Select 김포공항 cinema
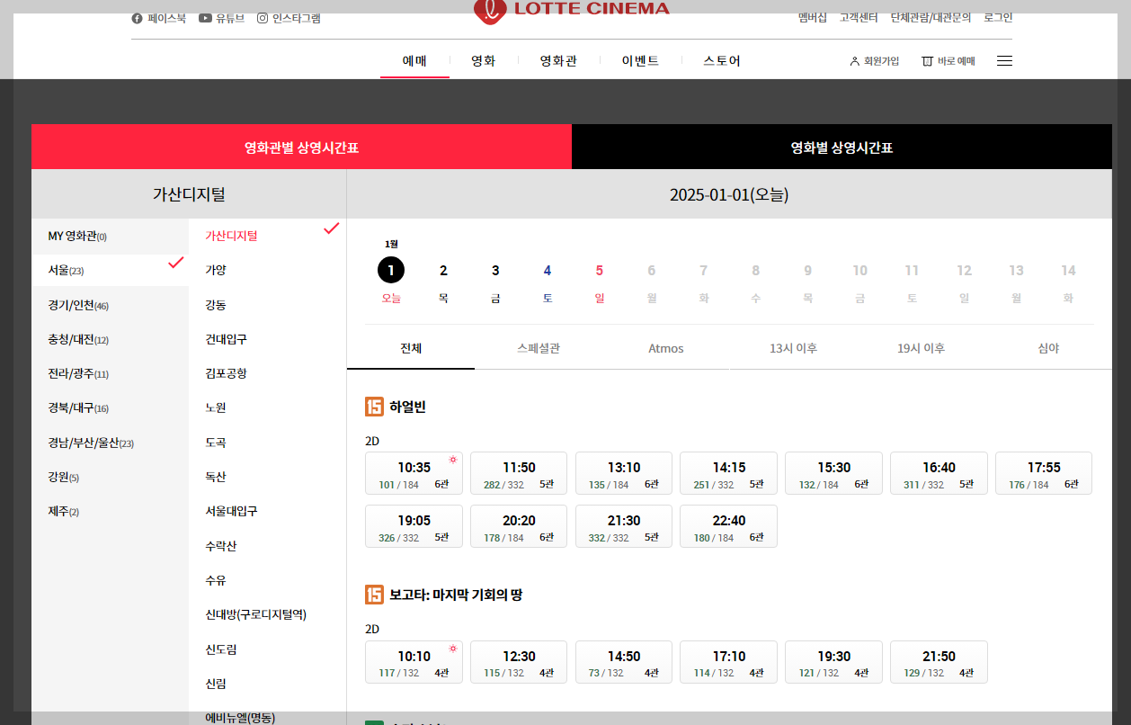The width and height of the screenshot is (1131, 725). pyautogui.click(x=226, y=373)
